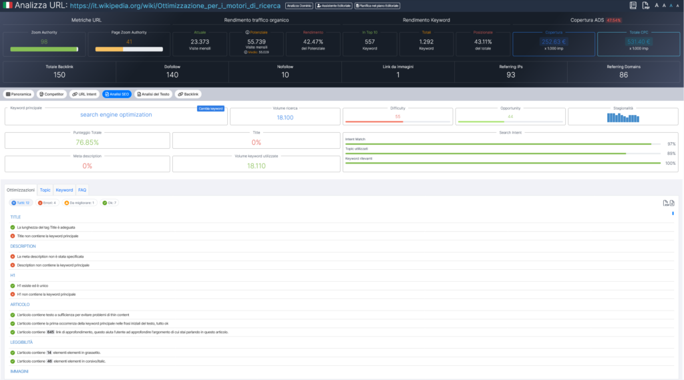The image size is (684, 380).
Task: Export report with header PDF icon
Action: [646, 5]
